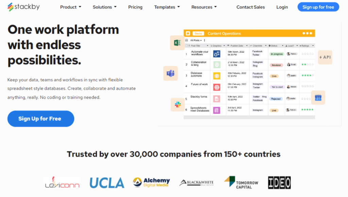This screenshot has width=348, height=197.
Task: Toggle the Rejected status on Stackby forms row
Action: pyautogui.click(x=277, y=99)
